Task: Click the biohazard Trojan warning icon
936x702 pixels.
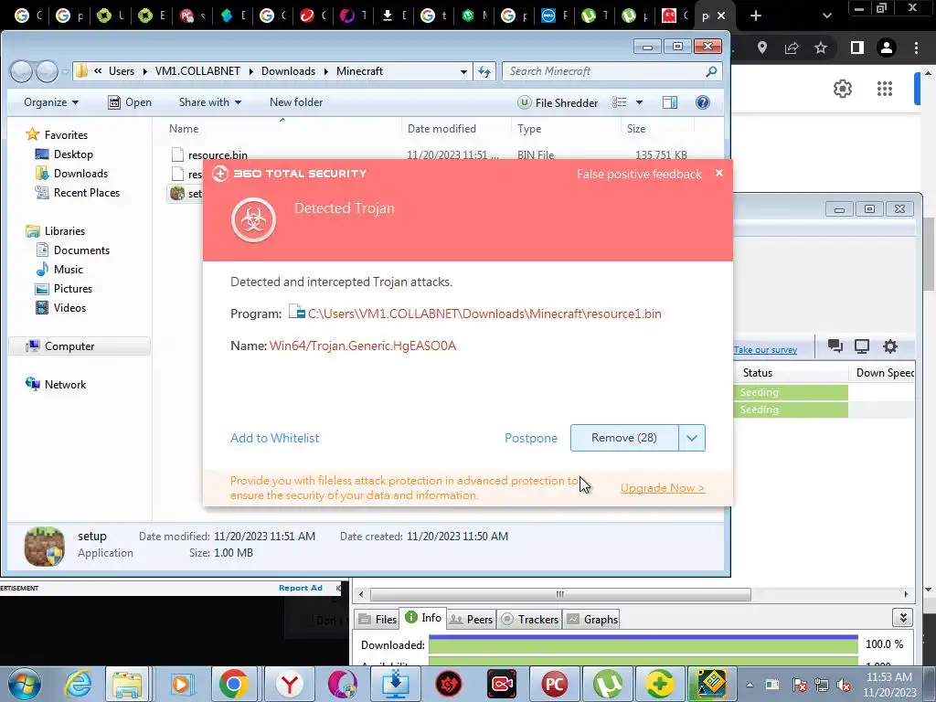Action: pyautogui.click(x=254, y=219)
